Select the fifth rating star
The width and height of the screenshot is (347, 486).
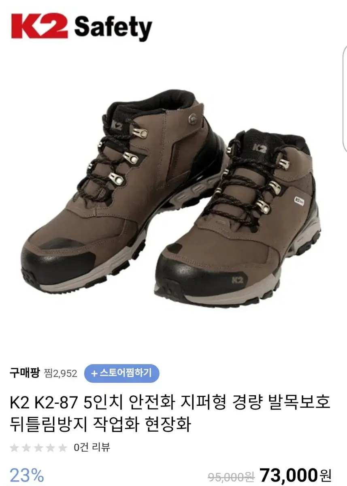coord(62,448)
